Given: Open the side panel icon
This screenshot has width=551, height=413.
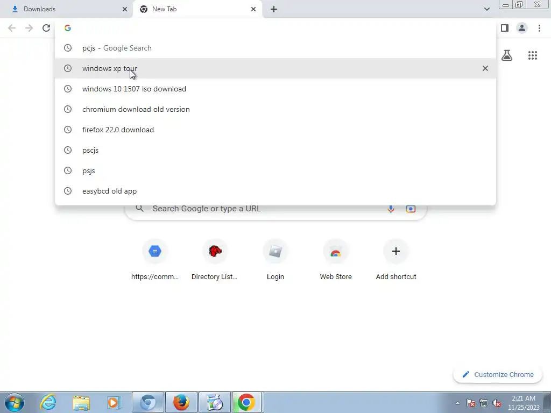Looking at the screenshot, I should 505,28.
